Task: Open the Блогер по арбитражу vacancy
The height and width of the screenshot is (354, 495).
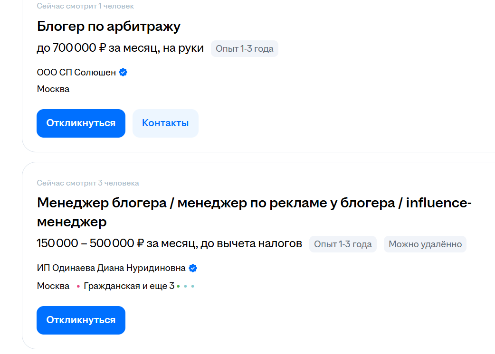Action: [109, 27]
